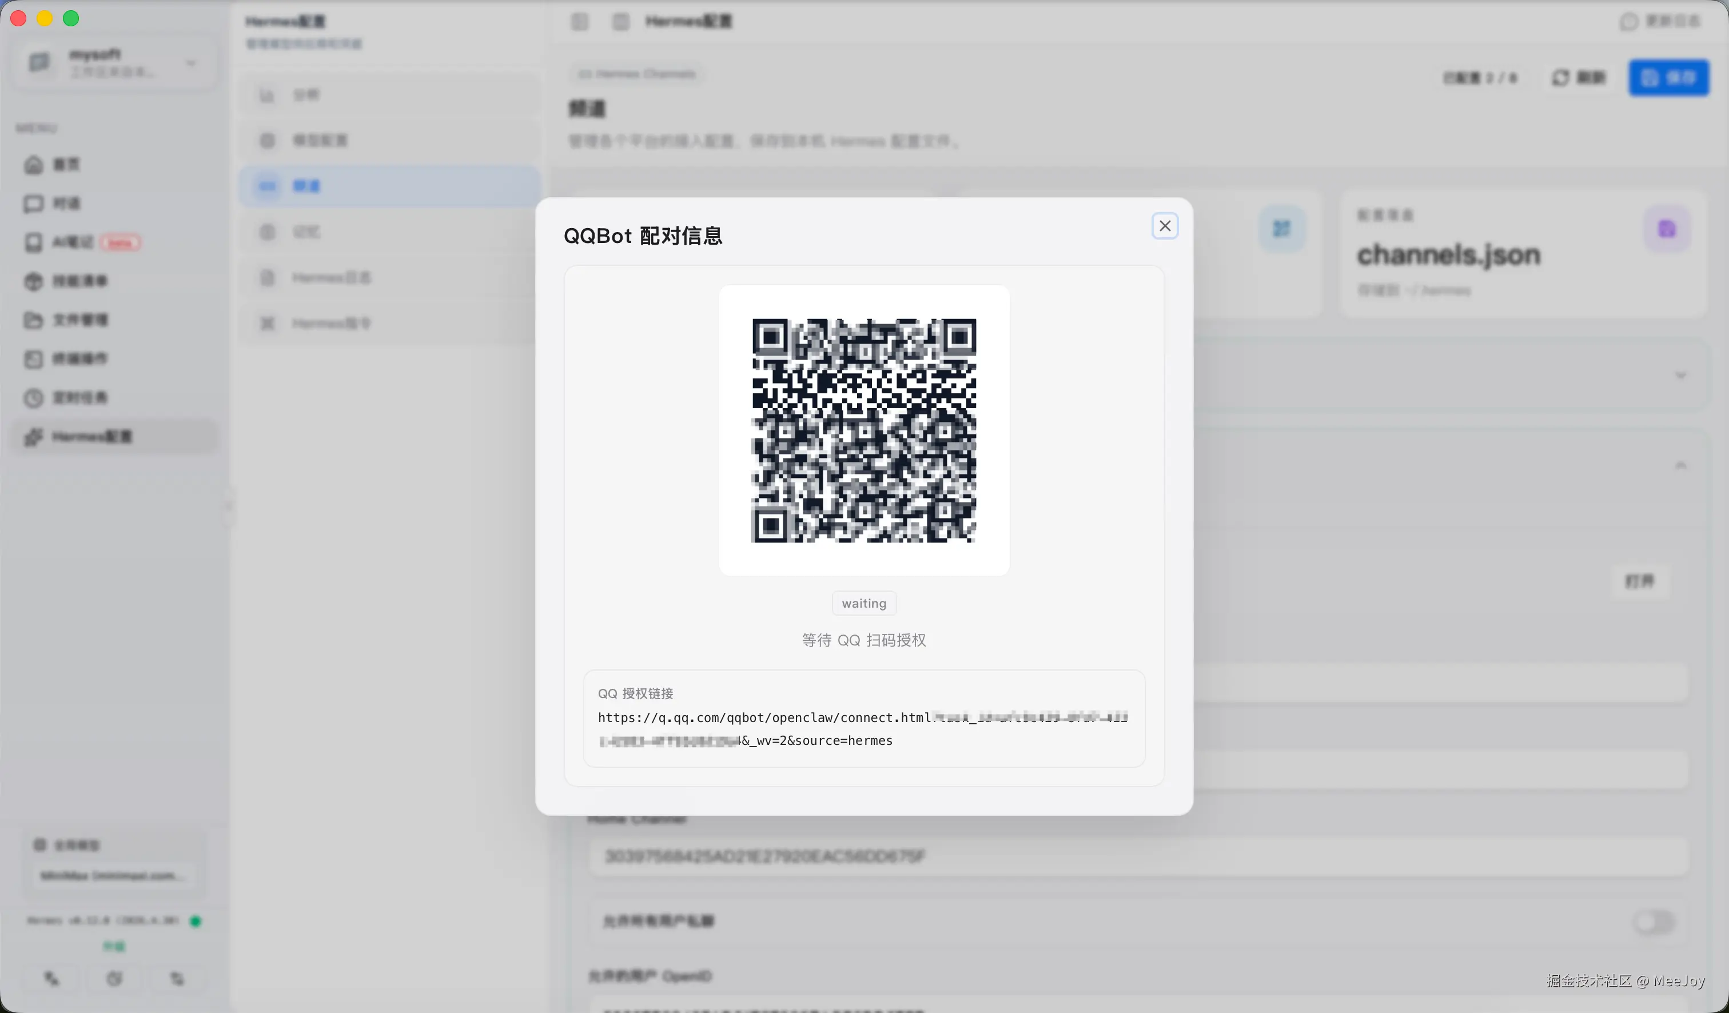Click the leftmost sidebar footer icon button
This screenshot has width=1729, height=1013.
[x=52, y=979]
